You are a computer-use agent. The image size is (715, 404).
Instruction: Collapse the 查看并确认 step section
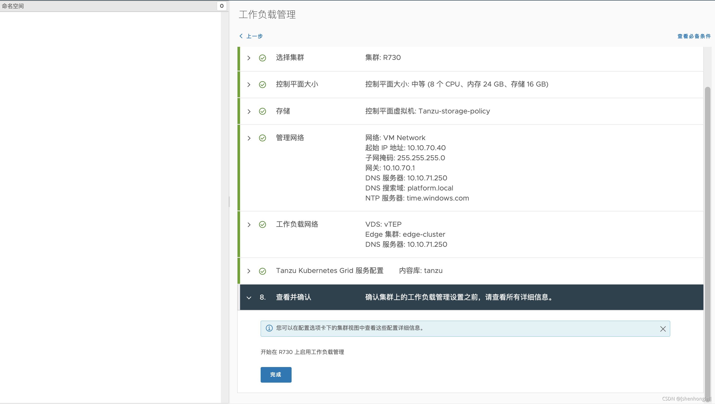tap(249, 297)
